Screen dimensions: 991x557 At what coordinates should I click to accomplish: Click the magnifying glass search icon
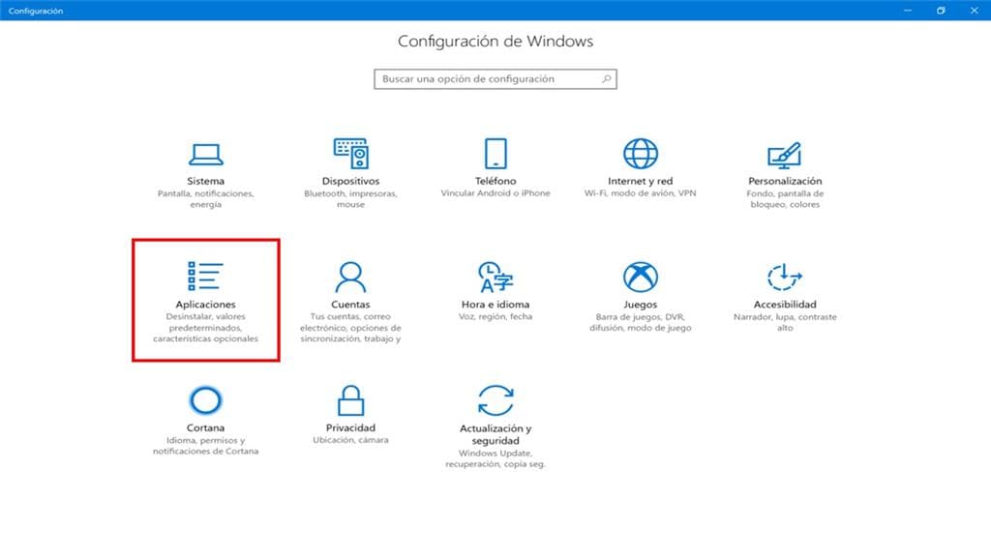point(606,79)
